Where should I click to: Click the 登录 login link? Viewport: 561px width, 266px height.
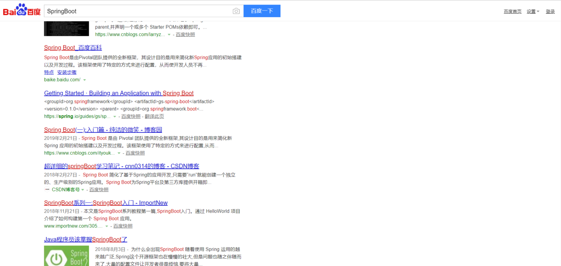pos(550,12)
